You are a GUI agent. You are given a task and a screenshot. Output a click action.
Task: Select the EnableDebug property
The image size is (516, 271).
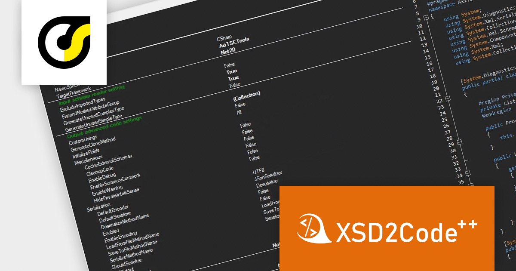pos(102,178)
